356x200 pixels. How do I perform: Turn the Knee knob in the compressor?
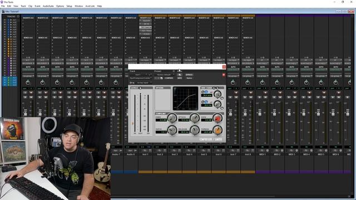(172, 118)
